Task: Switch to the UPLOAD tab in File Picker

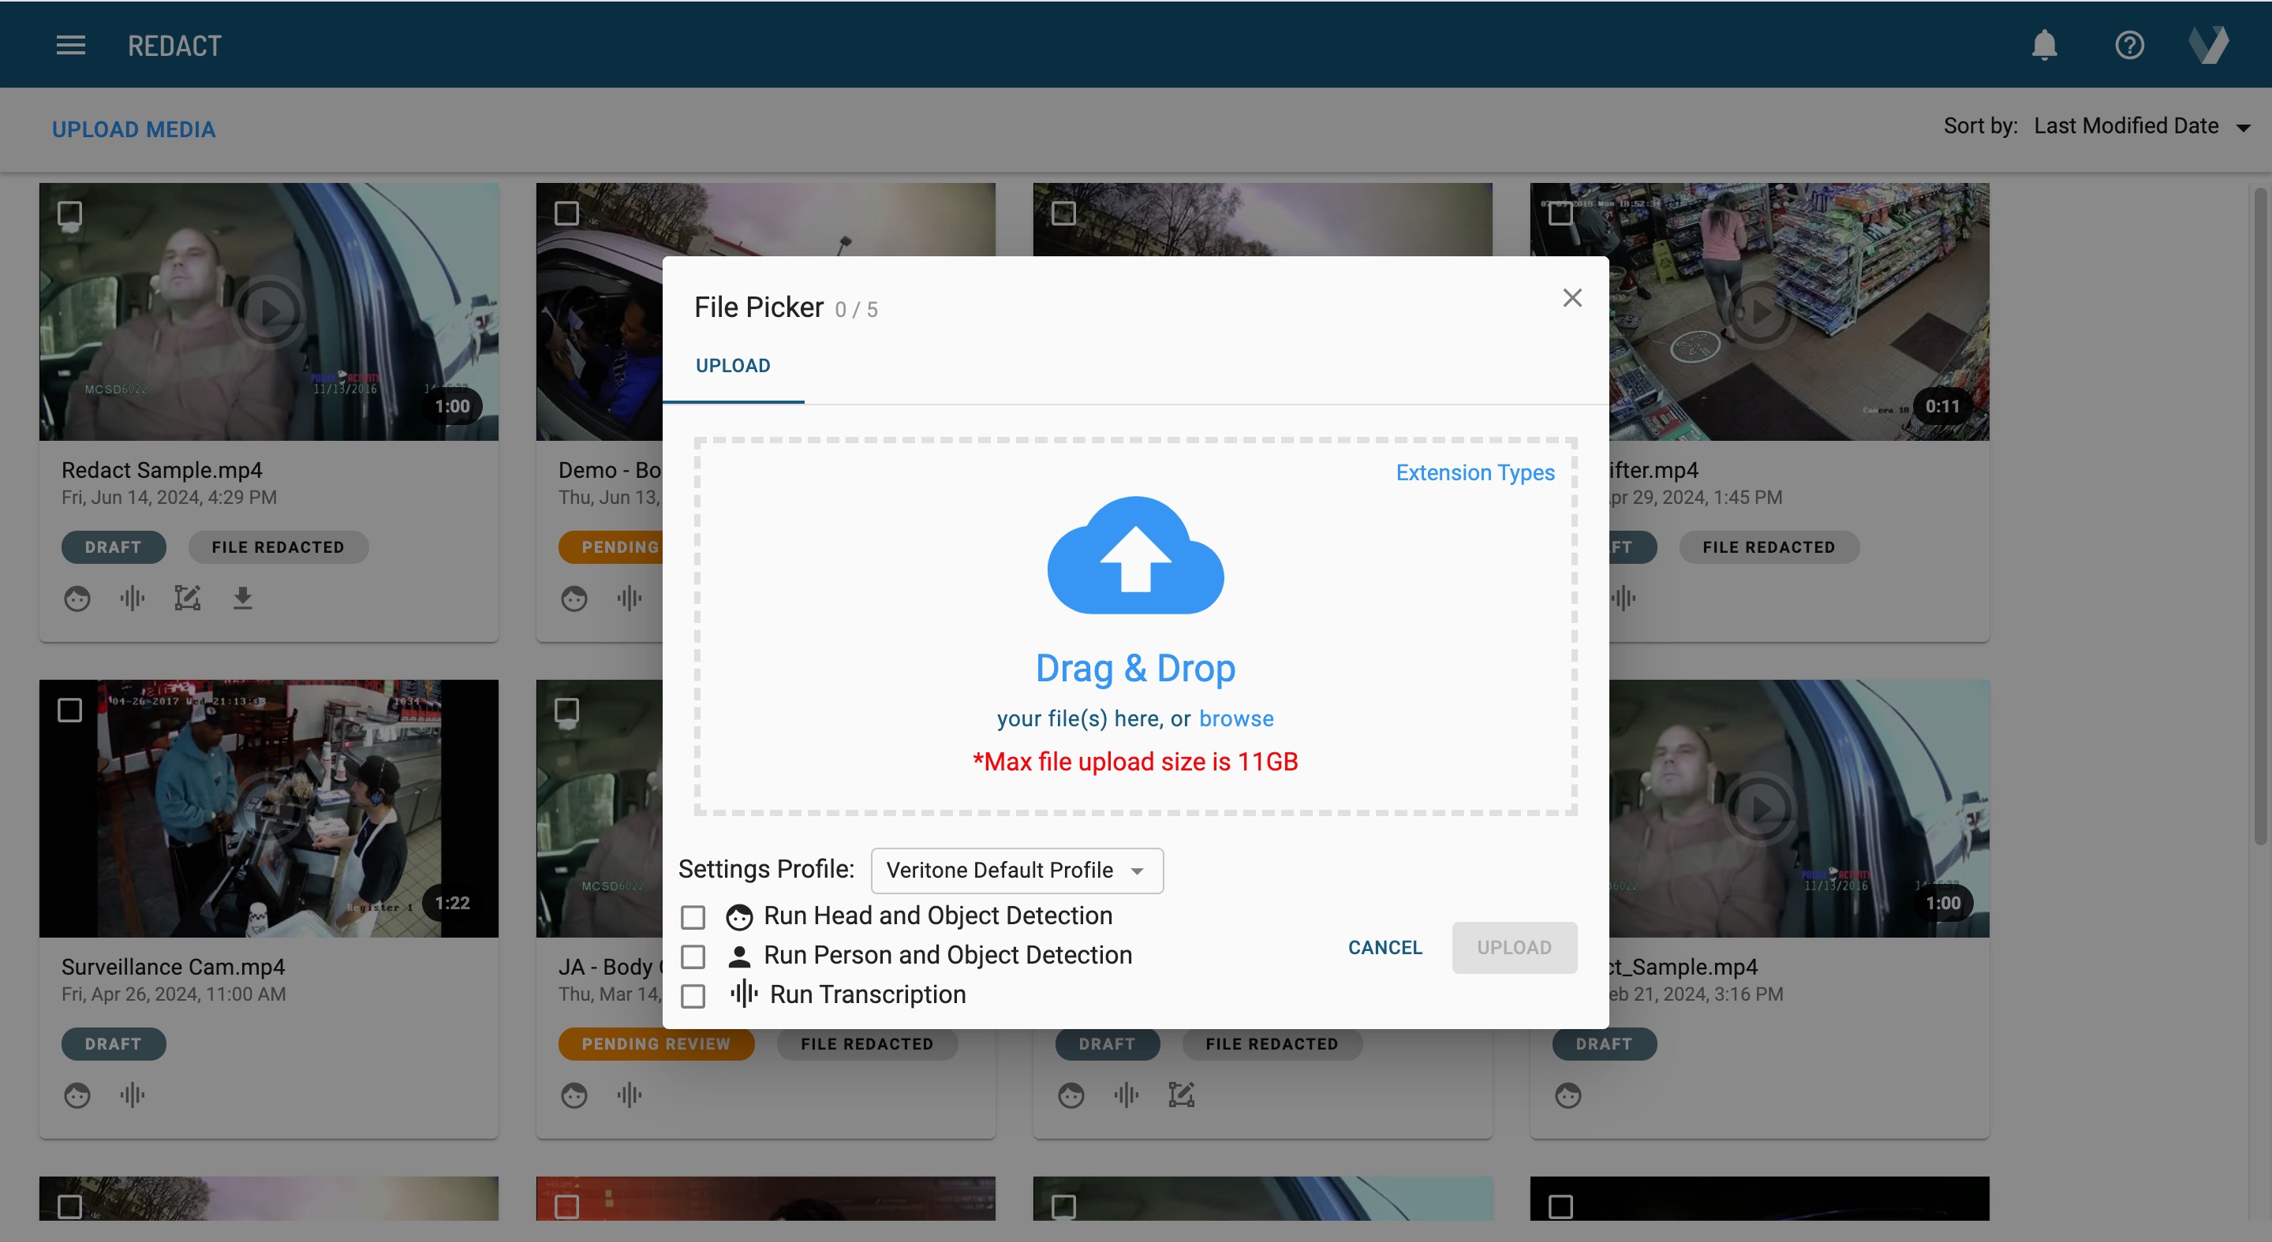Action: coord(733,365)
